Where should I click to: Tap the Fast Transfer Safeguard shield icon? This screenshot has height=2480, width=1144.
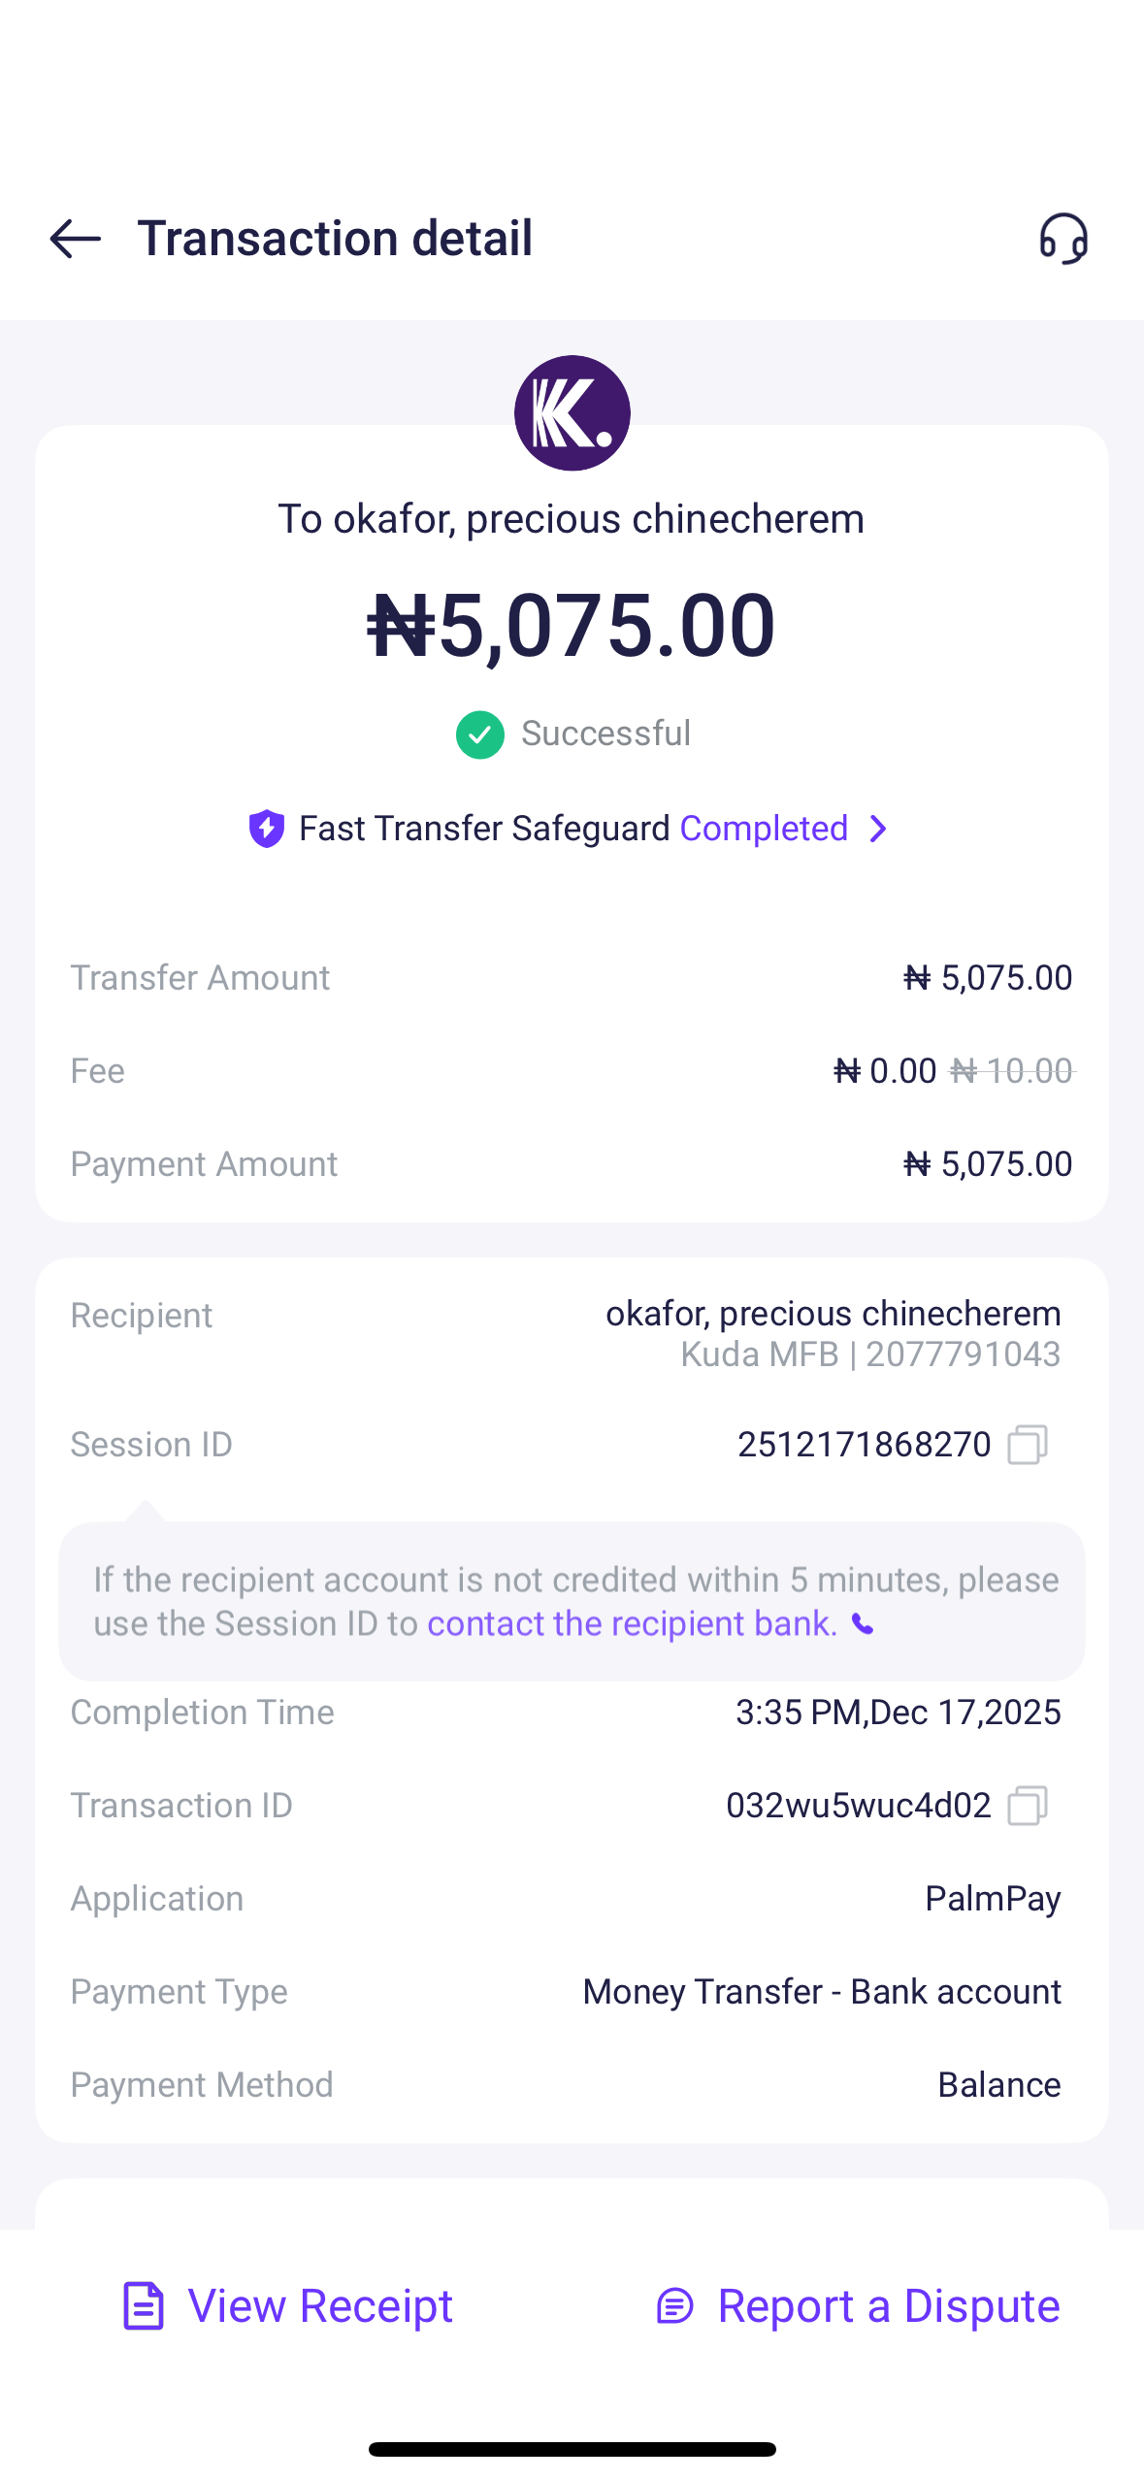coord(267,829)
